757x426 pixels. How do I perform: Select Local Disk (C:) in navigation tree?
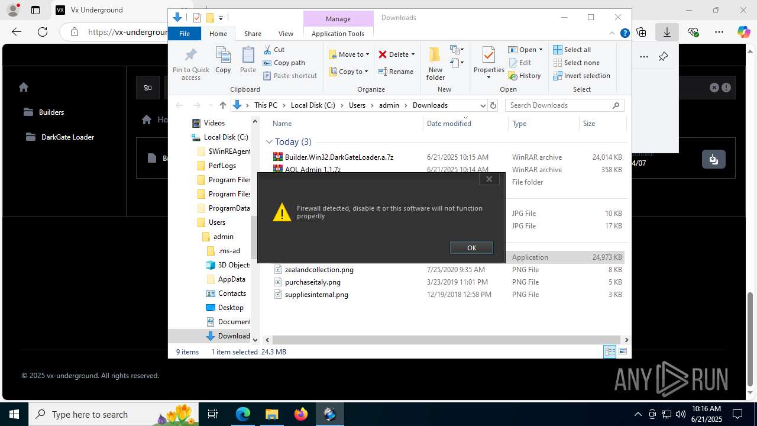226,137
